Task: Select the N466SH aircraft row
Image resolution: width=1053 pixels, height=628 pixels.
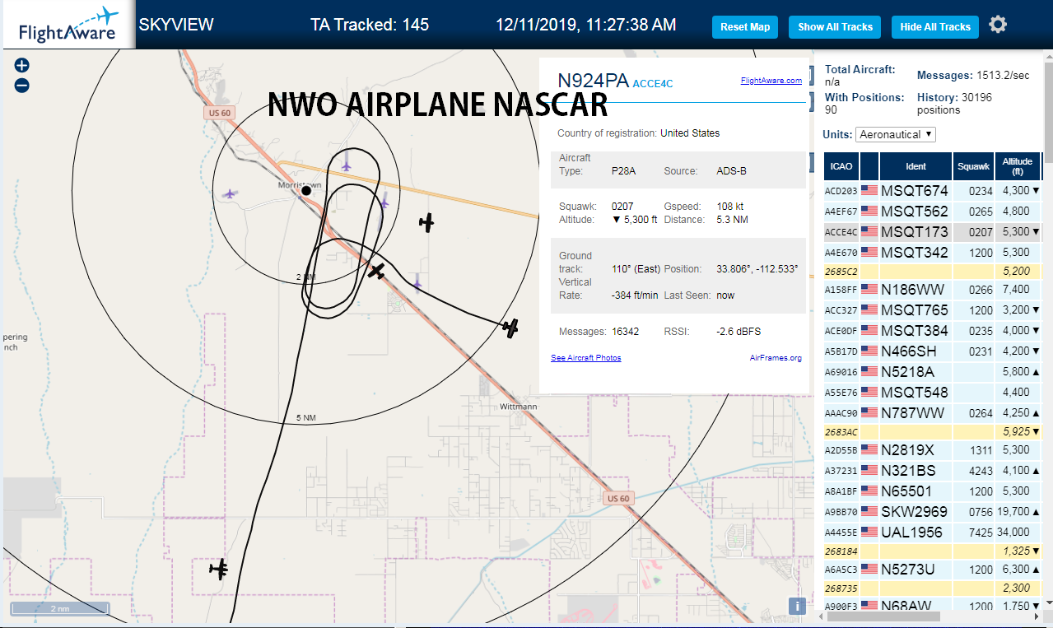Action: (933, 351)
